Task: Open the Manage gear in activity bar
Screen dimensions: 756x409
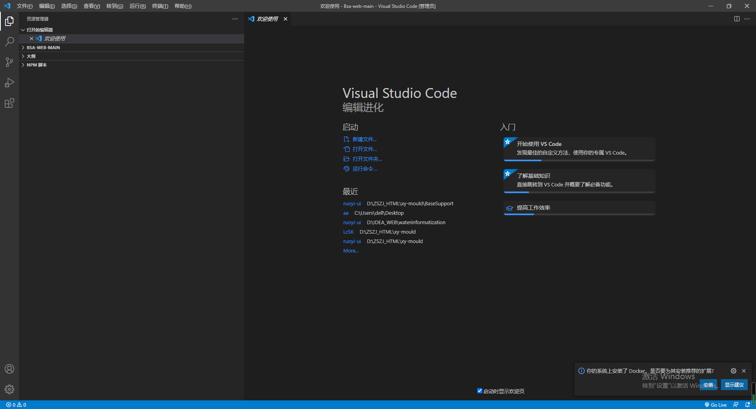Action: pyautogui.click(x=9, y=389)
